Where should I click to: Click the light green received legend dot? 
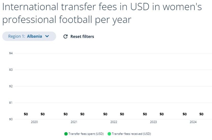click(x=109, y=134)
